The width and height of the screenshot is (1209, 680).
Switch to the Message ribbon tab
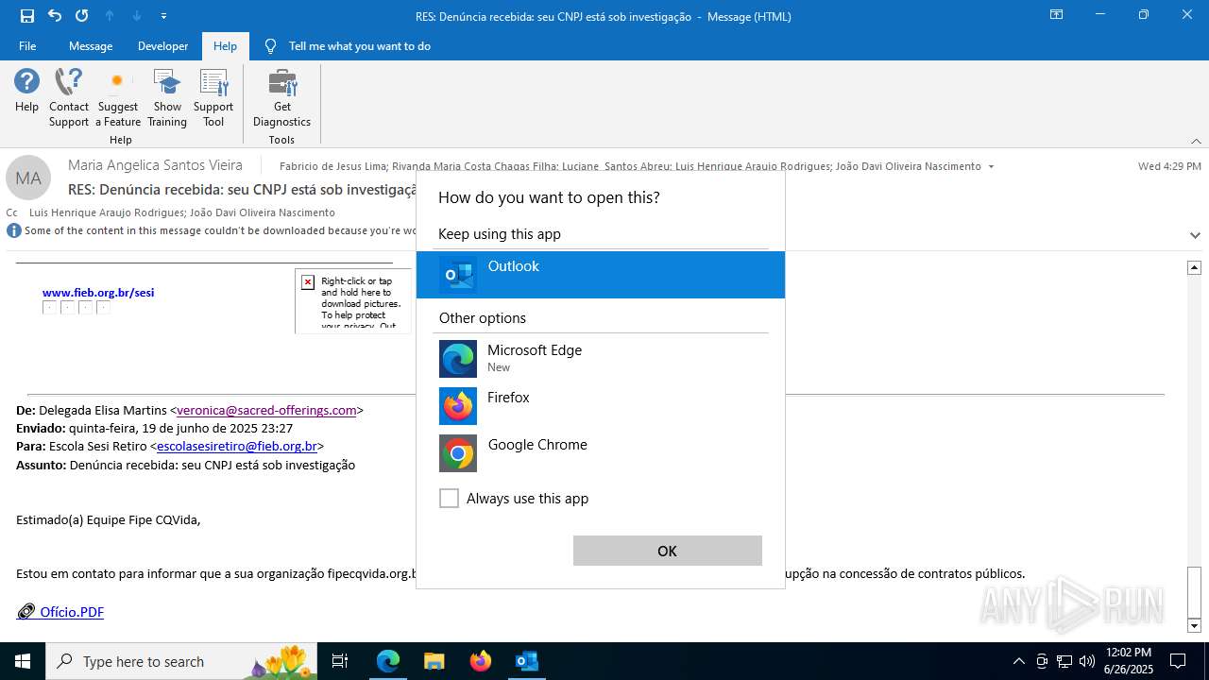coord(91,45)
